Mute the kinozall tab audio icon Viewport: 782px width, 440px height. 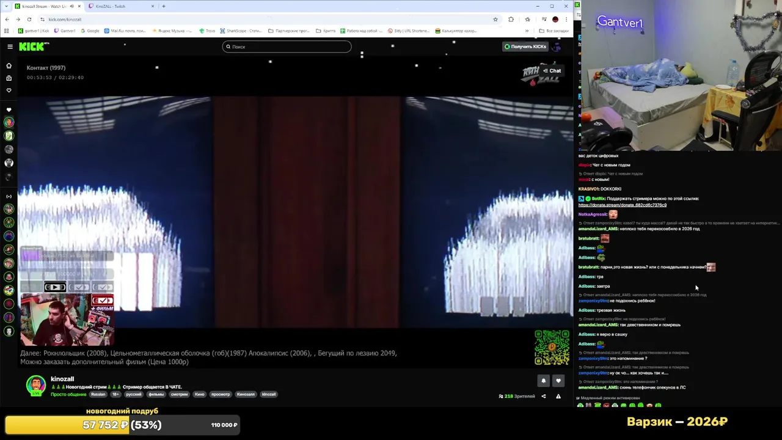[71, 6]
